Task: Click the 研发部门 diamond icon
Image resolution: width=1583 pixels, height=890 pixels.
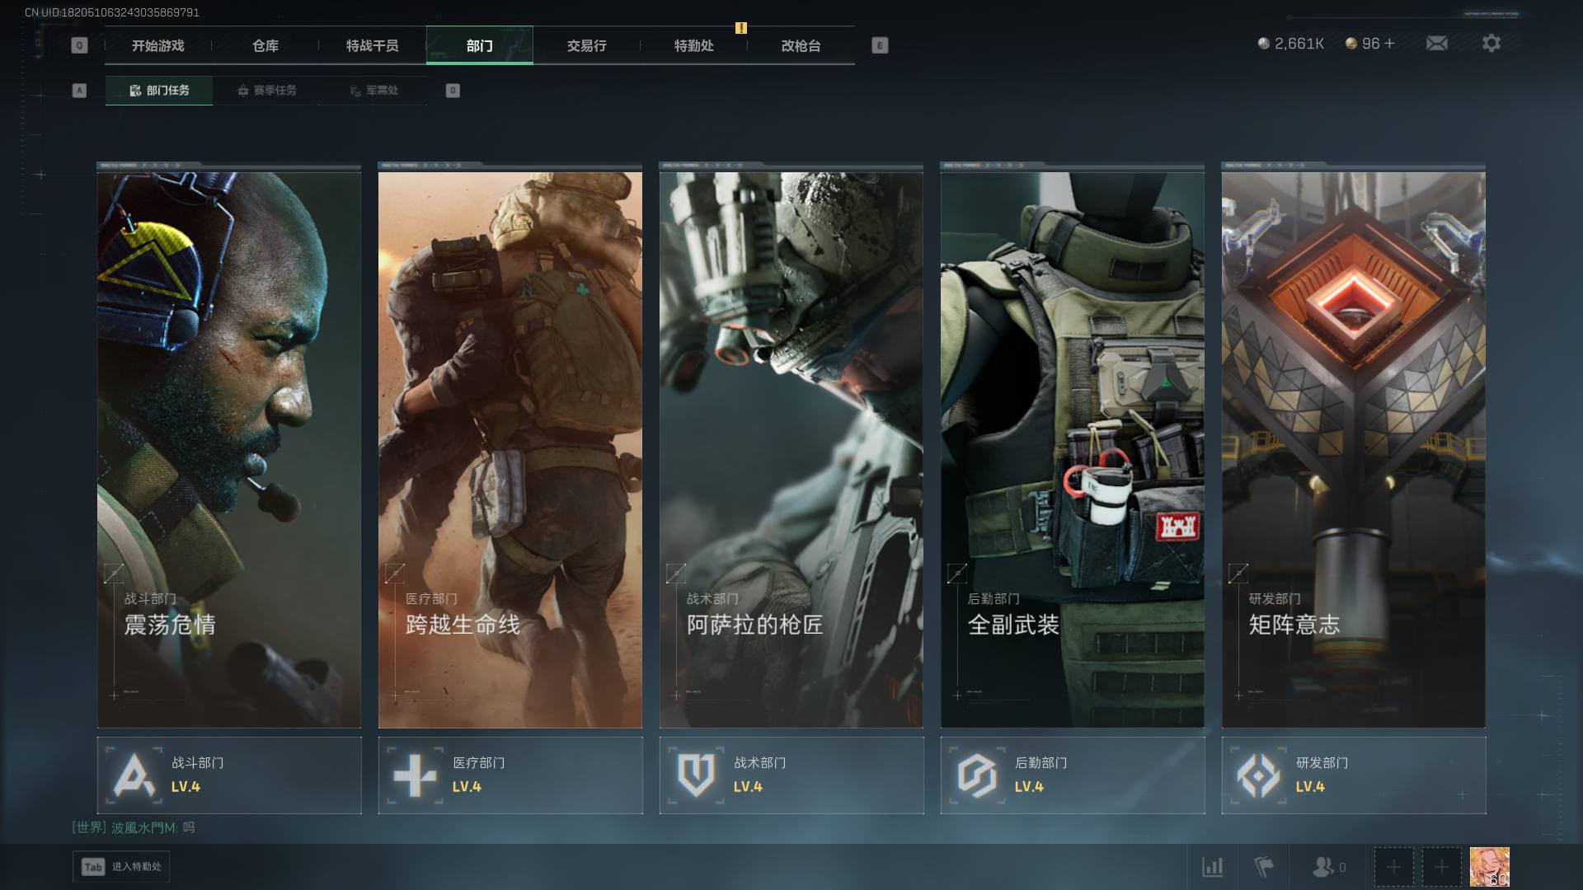Action: click(1258, 775)
